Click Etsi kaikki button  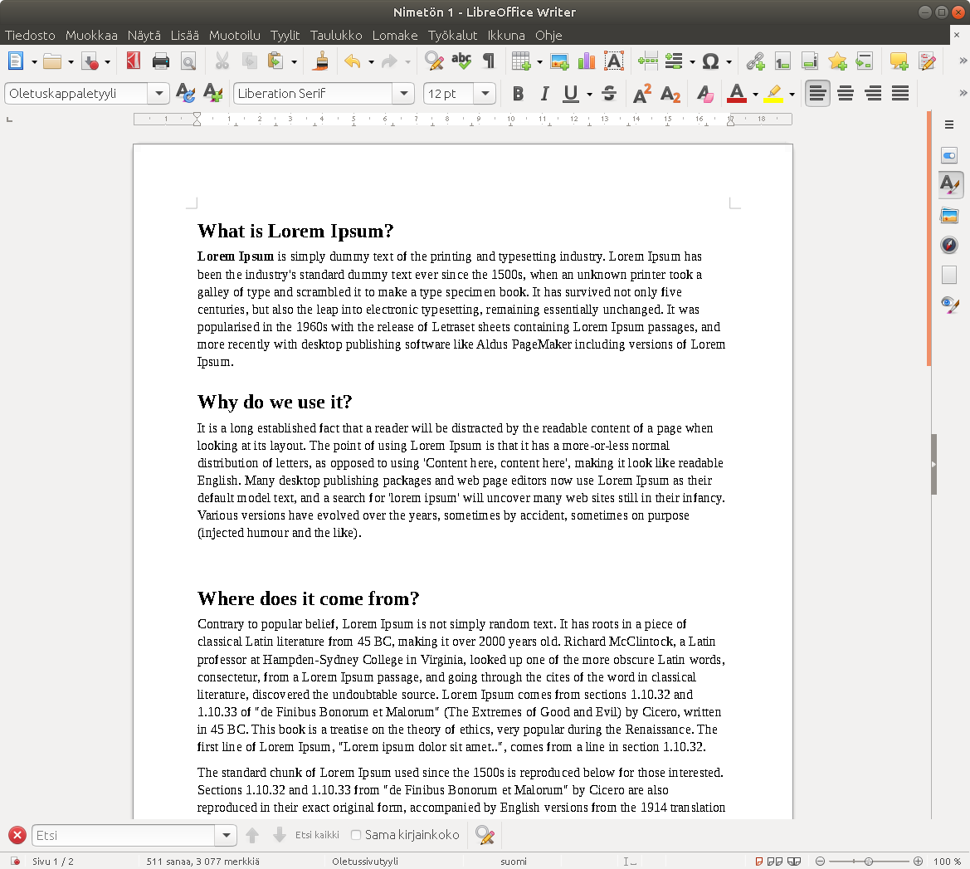point(317,835)
